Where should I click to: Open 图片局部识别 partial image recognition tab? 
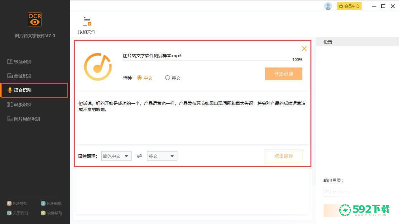24,119
